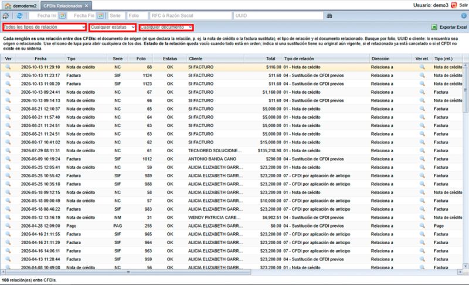Focus the Folio filter field
Viewport: 469px width, 285px height.
pos(137,16)
